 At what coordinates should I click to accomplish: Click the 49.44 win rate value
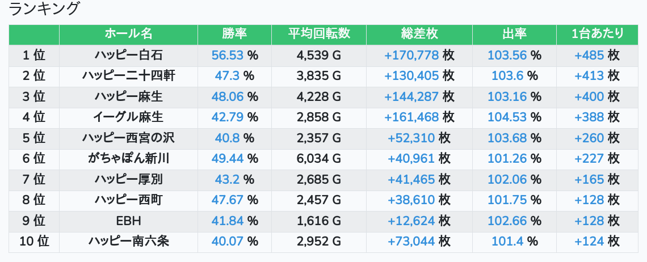click(x=227, y=159)
